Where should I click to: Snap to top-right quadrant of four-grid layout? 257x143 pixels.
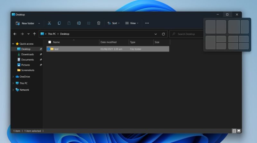244,39
